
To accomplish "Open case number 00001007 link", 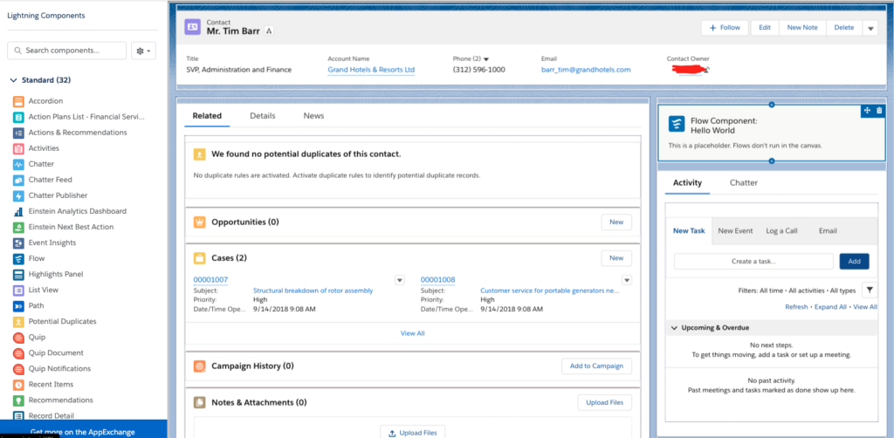I will [210, 280].
